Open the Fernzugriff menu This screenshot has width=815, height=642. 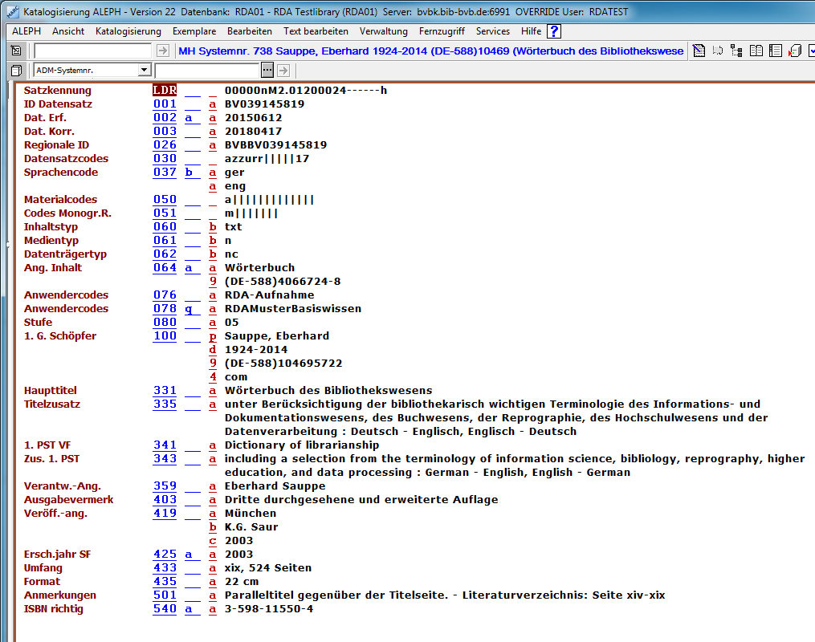[x=442, y=31]
